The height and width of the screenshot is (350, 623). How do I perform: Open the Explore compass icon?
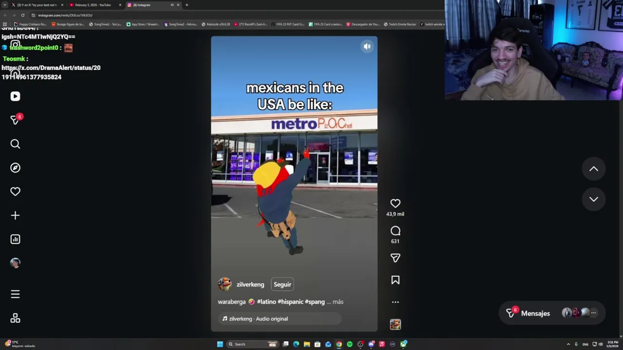15,168
